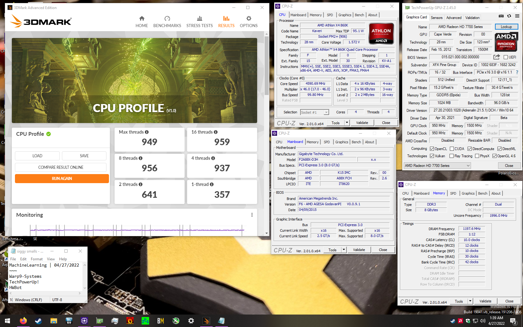
Task: Open Firefox from the taskbar
Action: point(23,321)
